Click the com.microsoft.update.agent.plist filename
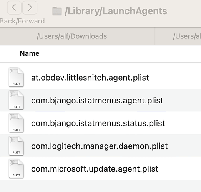Image resolution: width=201 pixels, height=192 pixels. pos(95,169)
